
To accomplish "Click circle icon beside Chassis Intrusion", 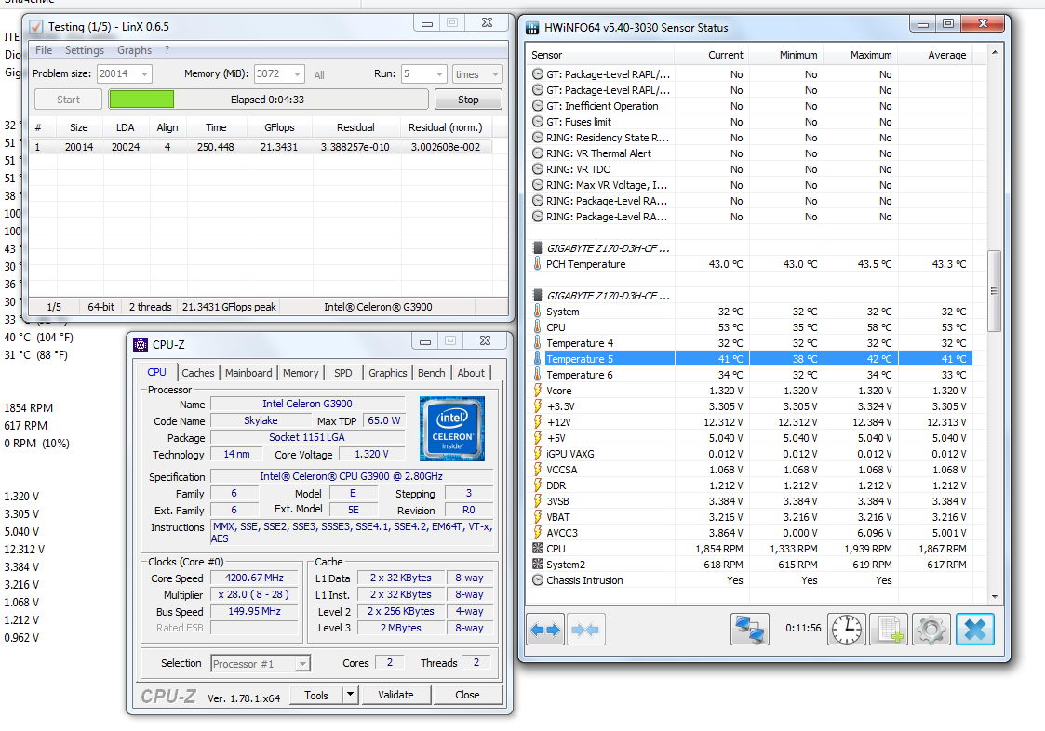I will click(x=537, y=580).
